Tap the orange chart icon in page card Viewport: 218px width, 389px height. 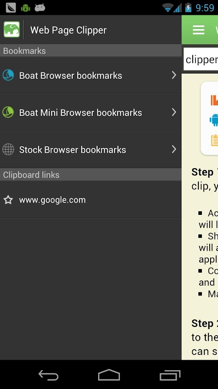[214, 100]
